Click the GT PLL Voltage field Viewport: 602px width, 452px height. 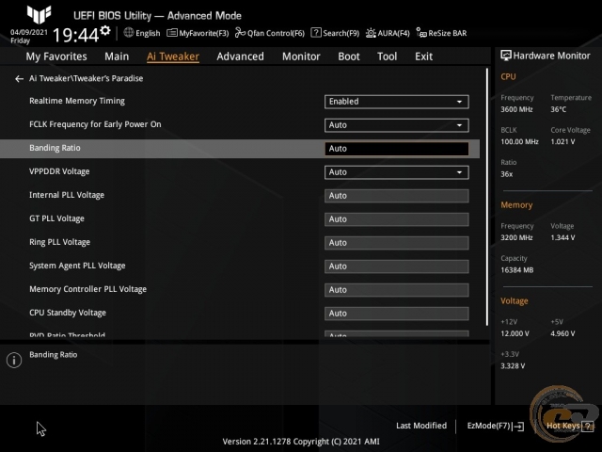pyautogui.click(x=397, y=219)
